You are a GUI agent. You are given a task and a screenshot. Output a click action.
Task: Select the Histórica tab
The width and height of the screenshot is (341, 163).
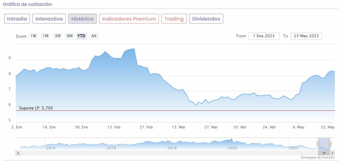pyautogui.click(x=82, y=19)
